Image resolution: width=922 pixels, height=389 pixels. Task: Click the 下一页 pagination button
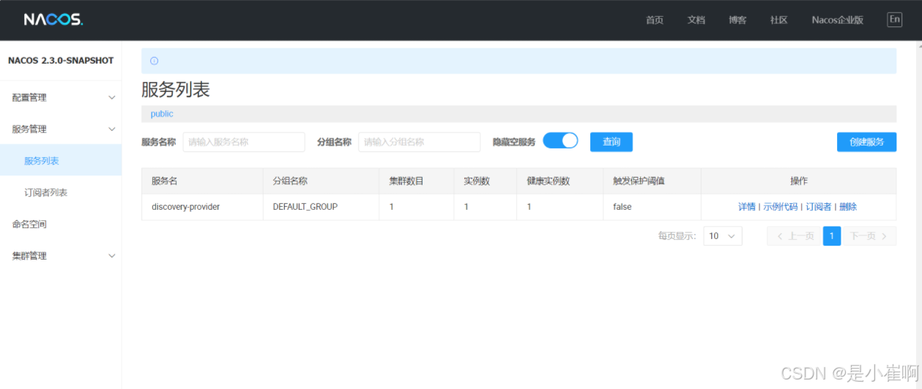[x=869, y=236]
